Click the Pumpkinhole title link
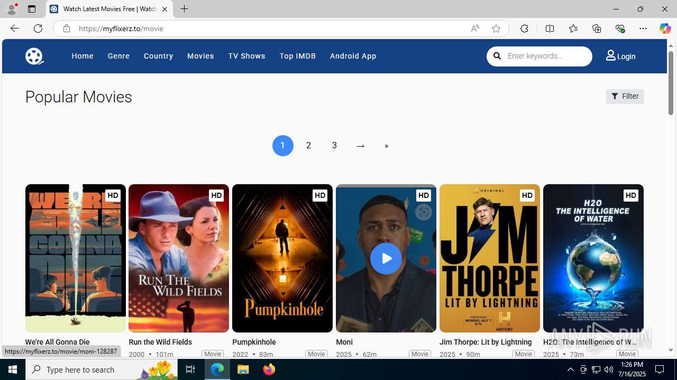This screenshot has height=380, width=677. tap(254, 342)
